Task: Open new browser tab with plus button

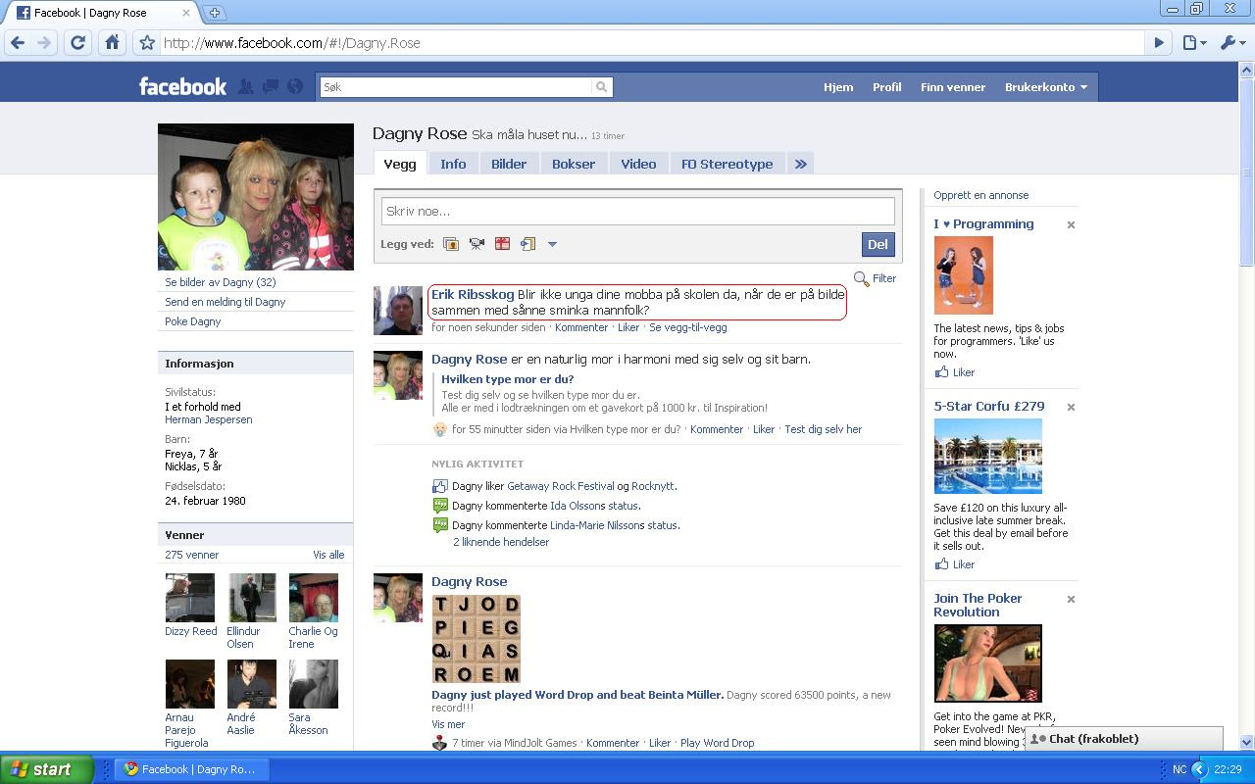Action: 214,13
